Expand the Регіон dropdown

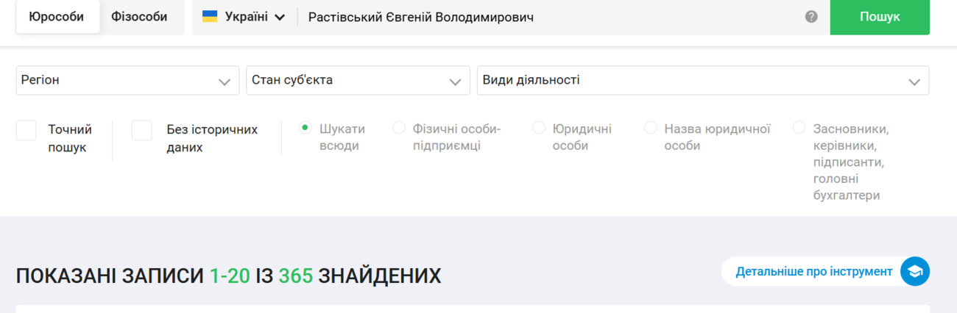coord(127,81)
